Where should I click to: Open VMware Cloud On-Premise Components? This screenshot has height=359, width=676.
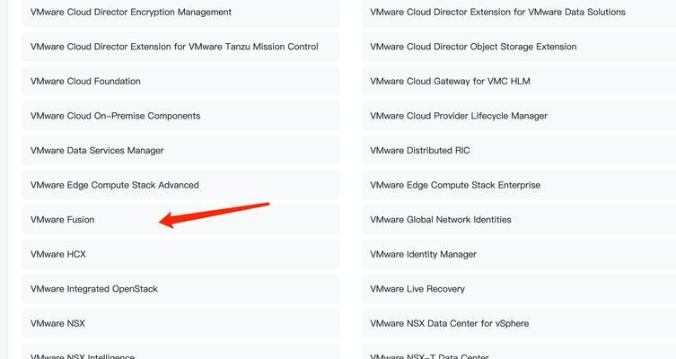pyautogui.click(x=180, y=116)
